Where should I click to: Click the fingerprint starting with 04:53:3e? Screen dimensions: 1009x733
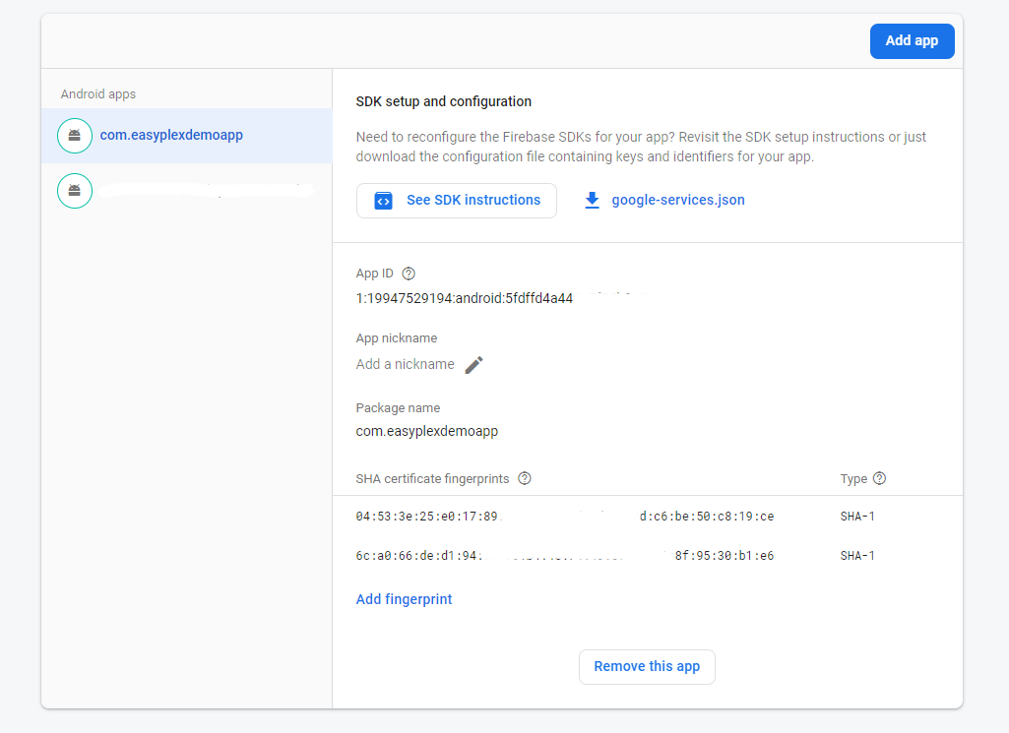coord(564,517)
